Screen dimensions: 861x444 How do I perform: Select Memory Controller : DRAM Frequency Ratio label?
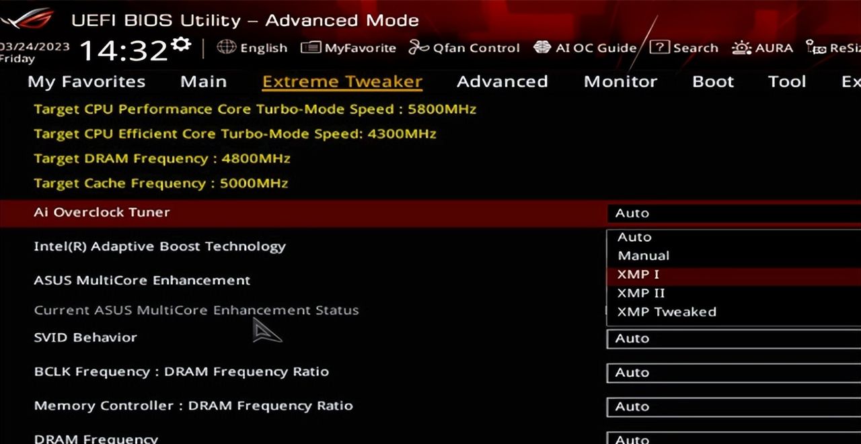pyautogui.click(x=194, y=406)
